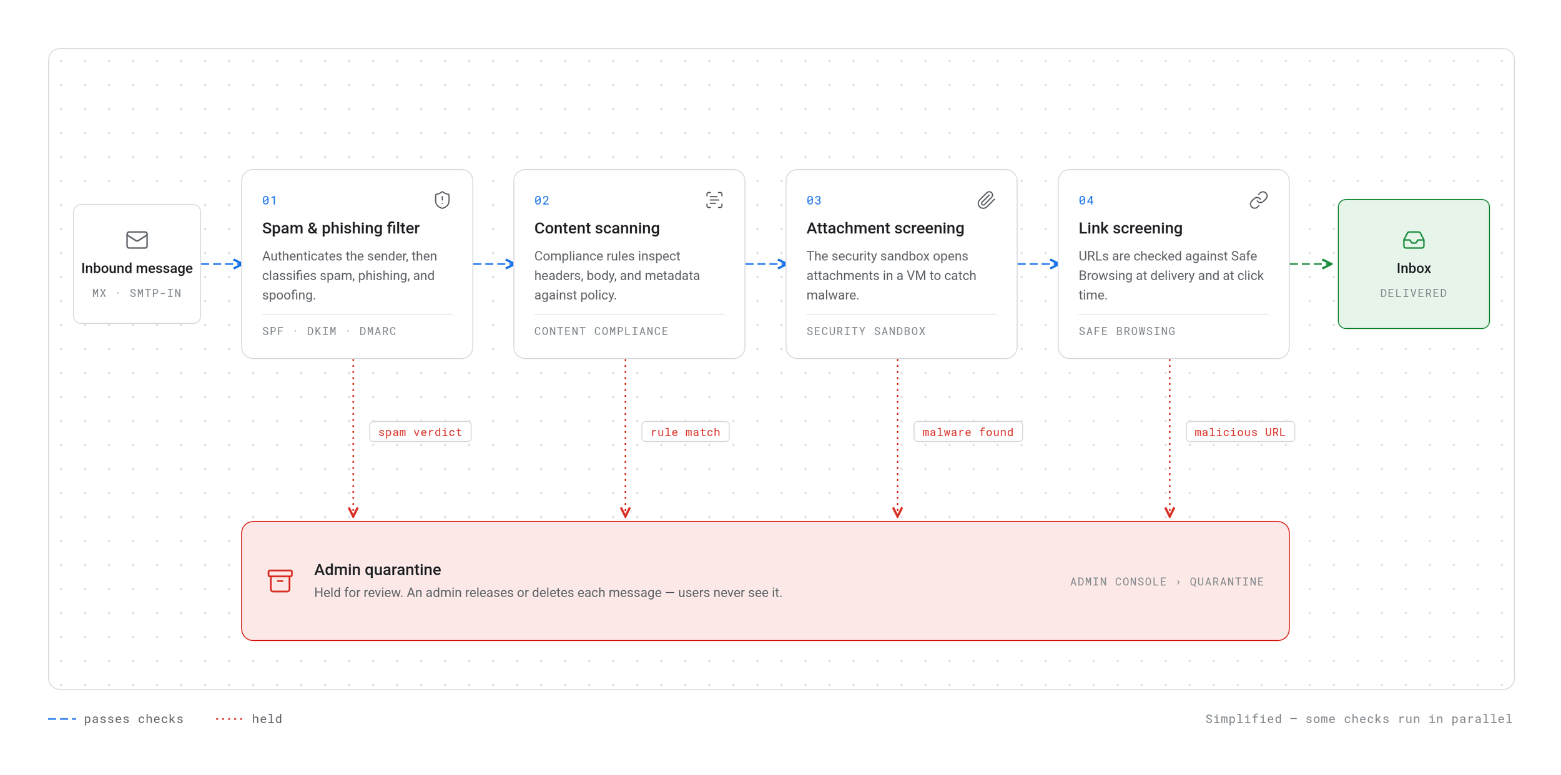Click the shield icon on Spam filter card
The height and width of the screenshot is (775, 1561).
442,200
